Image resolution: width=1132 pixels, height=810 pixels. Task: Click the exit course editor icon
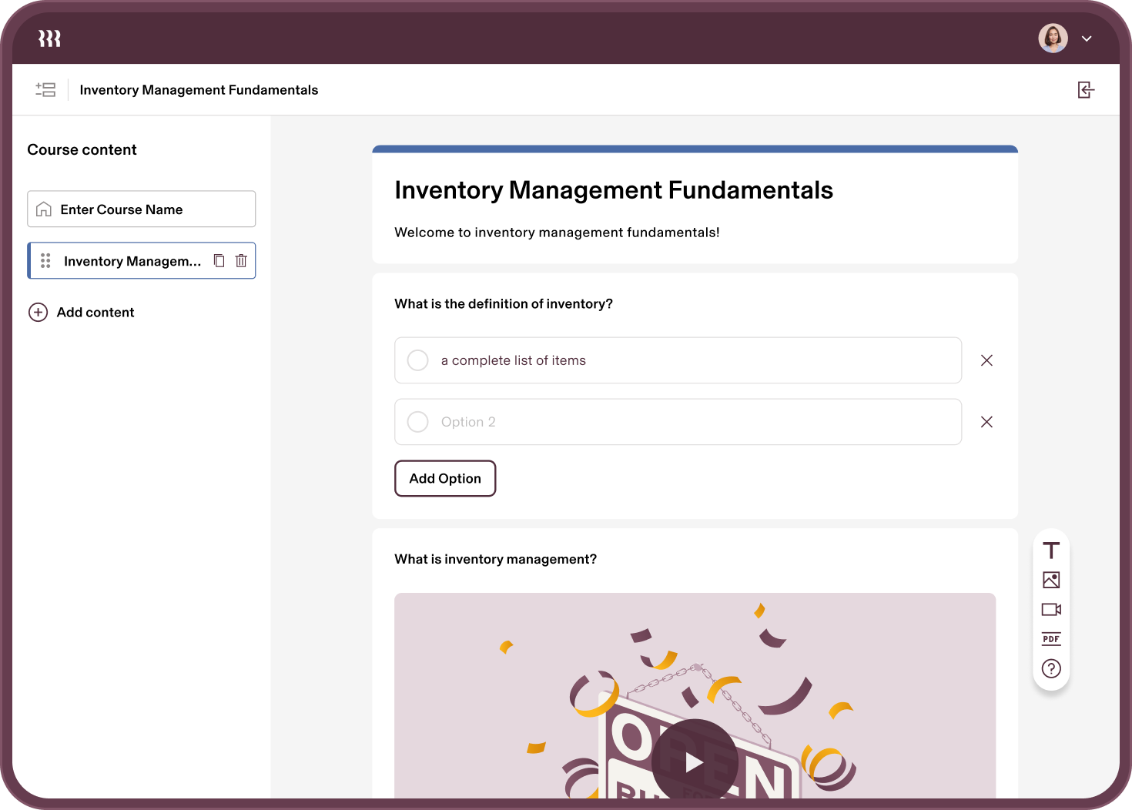tap(1086, 90)
